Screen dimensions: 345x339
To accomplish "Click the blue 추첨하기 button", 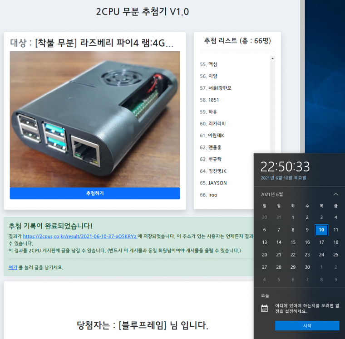I will coord(95,194).
